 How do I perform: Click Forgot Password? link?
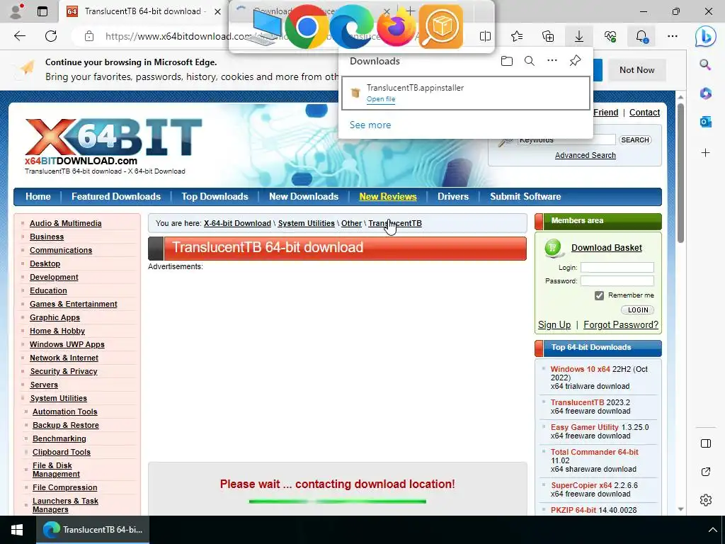[620, 324]
